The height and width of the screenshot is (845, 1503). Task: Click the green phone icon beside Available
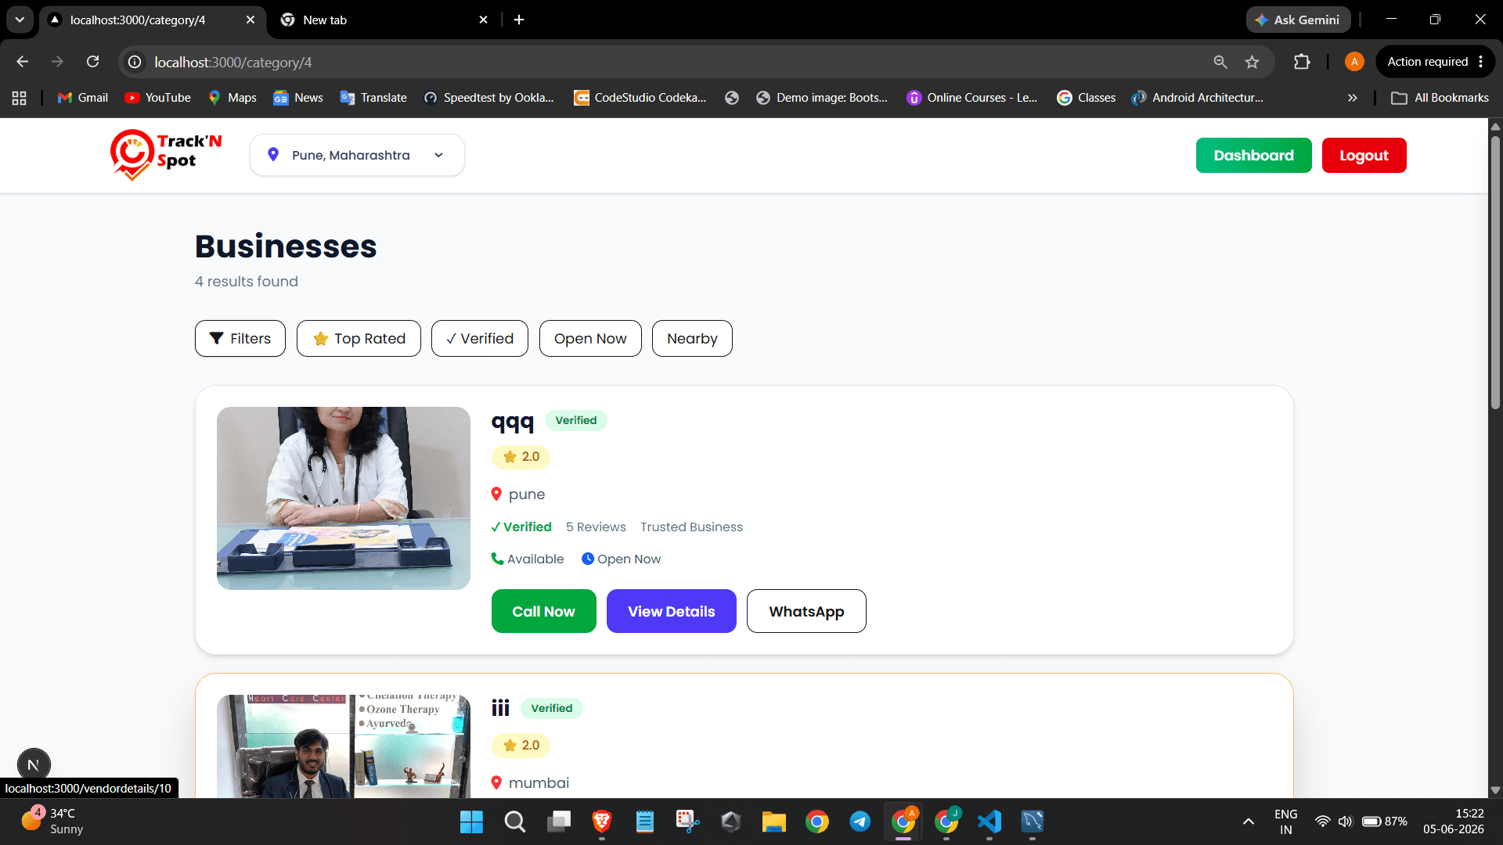[x=497, y=559]
